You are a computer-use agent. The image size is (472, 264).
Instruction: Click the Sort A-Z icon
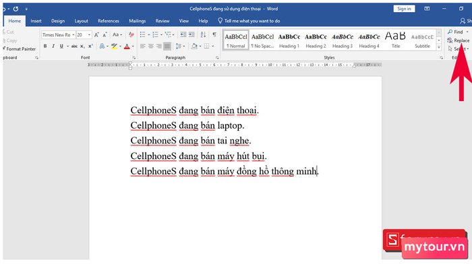coord(203,35)
